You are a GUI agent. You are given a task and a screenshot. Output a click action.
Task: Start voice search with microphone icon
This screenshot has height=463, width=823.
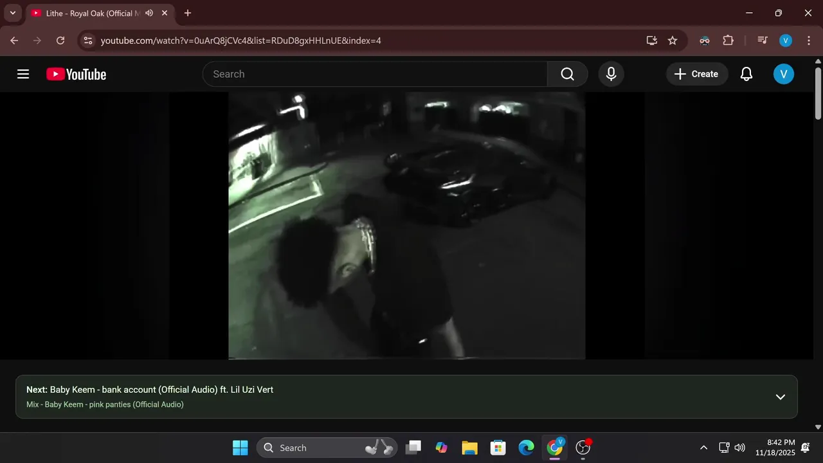click(x=611, y=74)
